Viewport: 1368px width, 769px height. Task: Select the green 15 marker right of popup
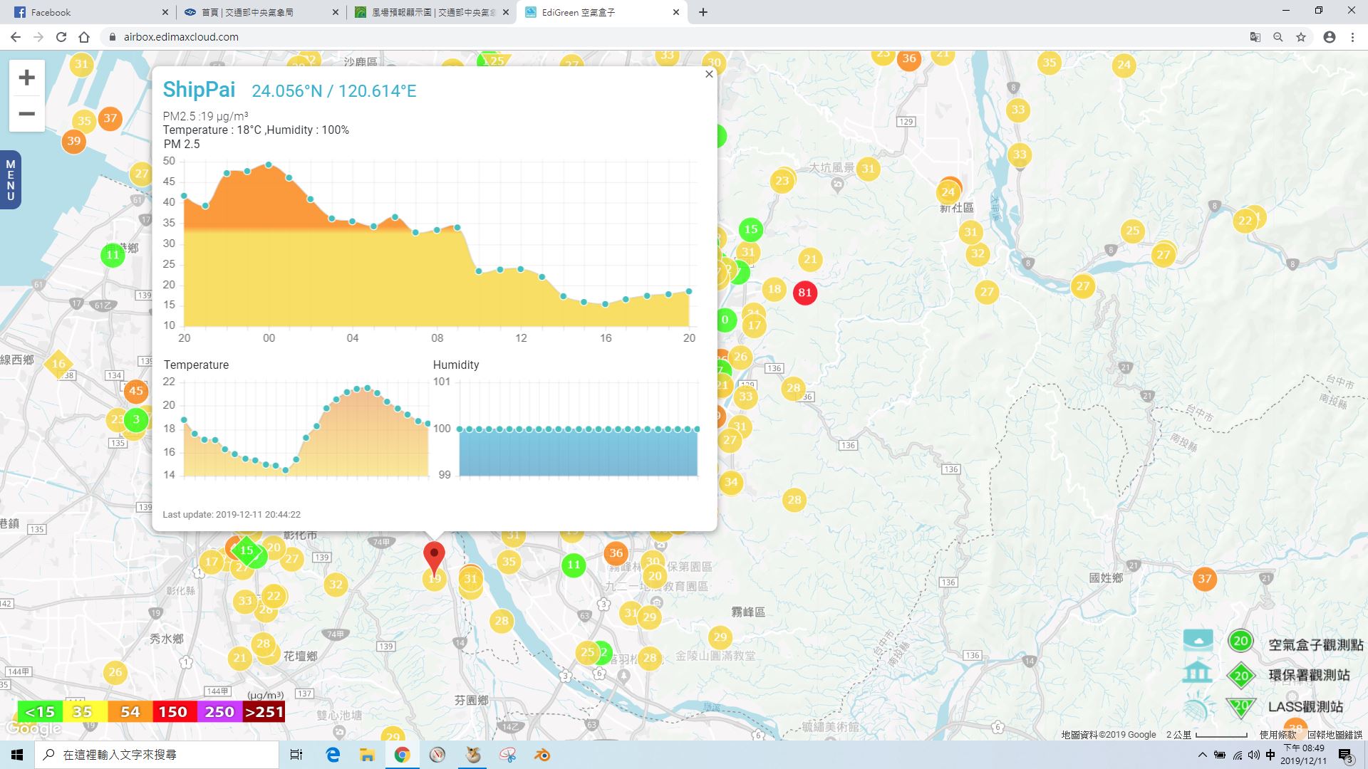(x=751, y=229)
